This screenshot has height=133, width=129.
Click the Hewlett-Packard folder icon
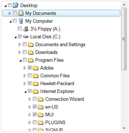(36, 83)
